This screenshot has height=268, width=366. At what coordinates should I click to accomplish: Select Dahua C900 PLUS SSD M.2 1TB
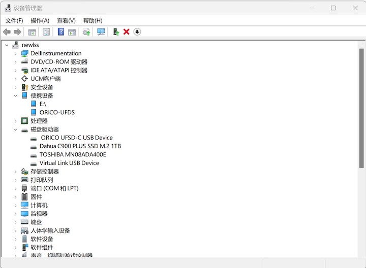click(x=80, y=146)
